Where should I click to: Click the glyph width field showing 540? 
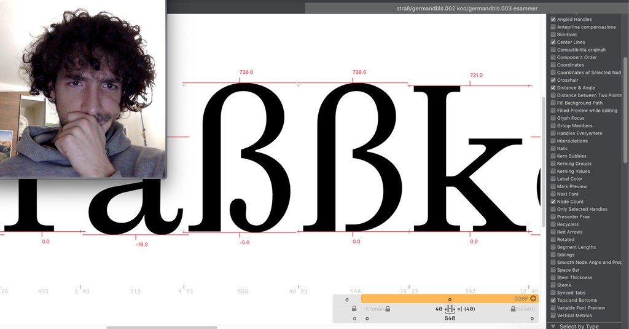(x=450, y=319)
